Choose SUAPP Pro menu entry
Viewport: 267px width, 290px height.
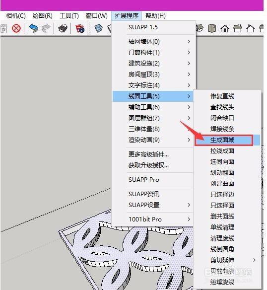[153, 180]
